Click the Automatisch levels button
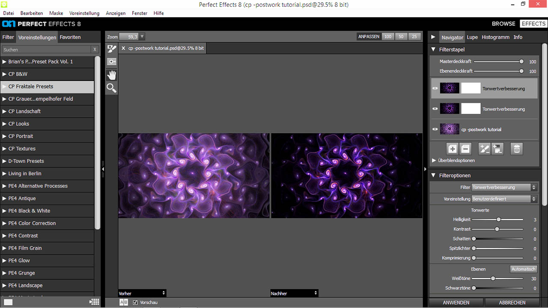Screen dimensions: 548x308 (x=524, y=269)
